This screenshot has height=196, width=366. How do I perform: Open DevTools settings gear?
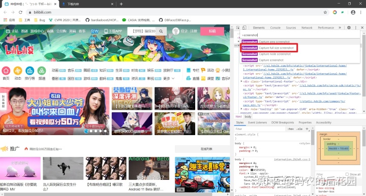pos(349,27)
